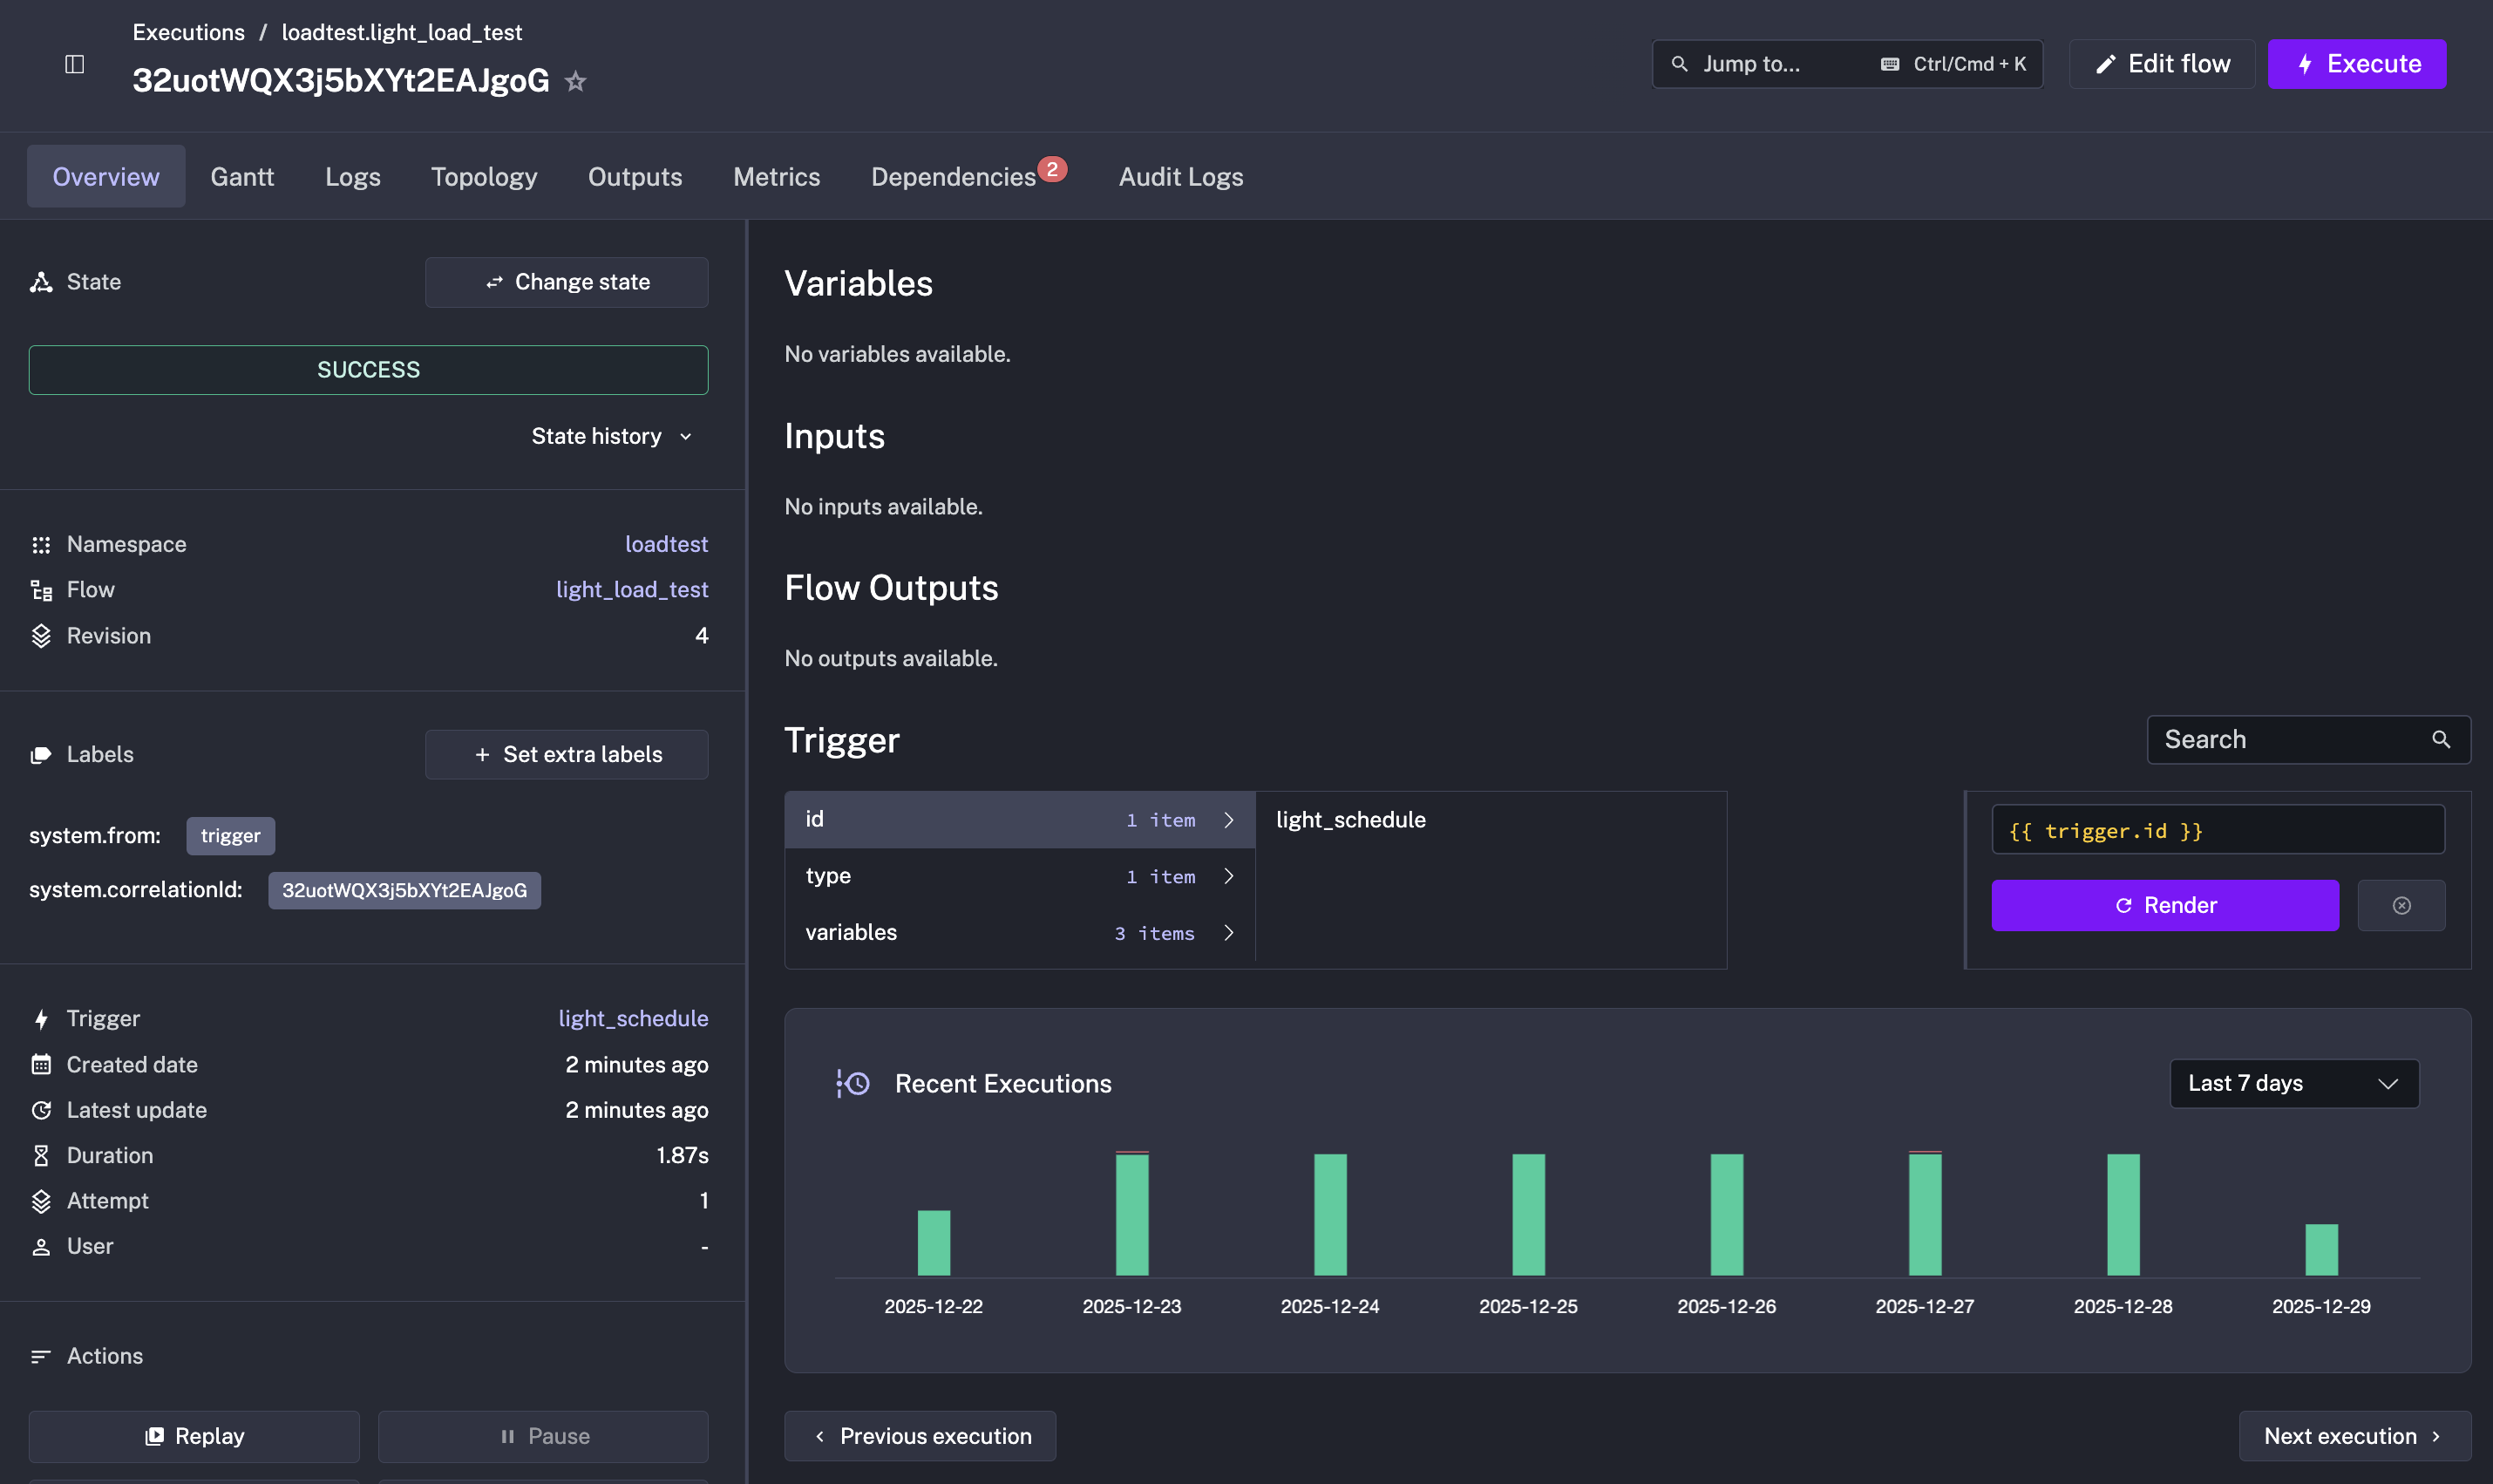This screenshot has height=1484, width=2493.
Task: Dismiss the render panel via the circled X icon
Action: pyautogui.click(x=2403, y=904)
